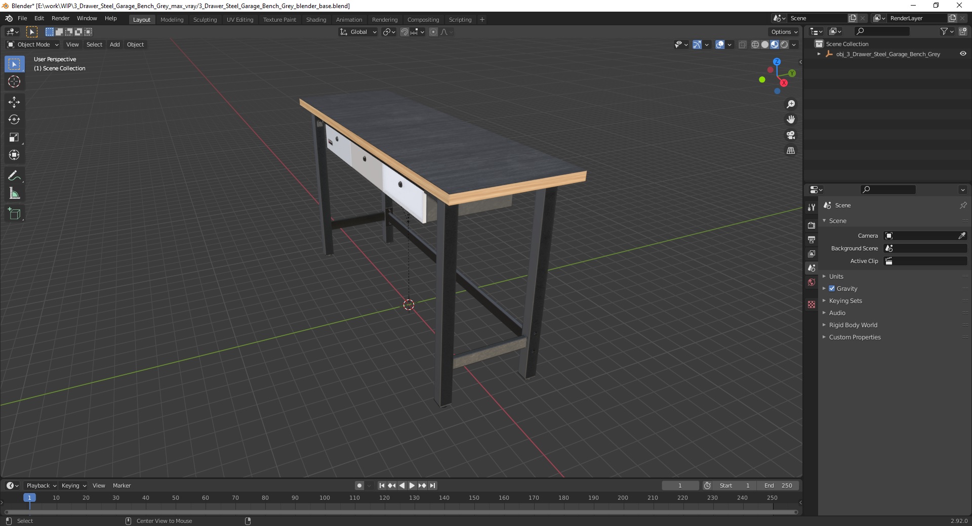This screenshot has height=526, width=972.
Task: Switch to wireframe viewport shading
Action: click(x=755, y=45)
